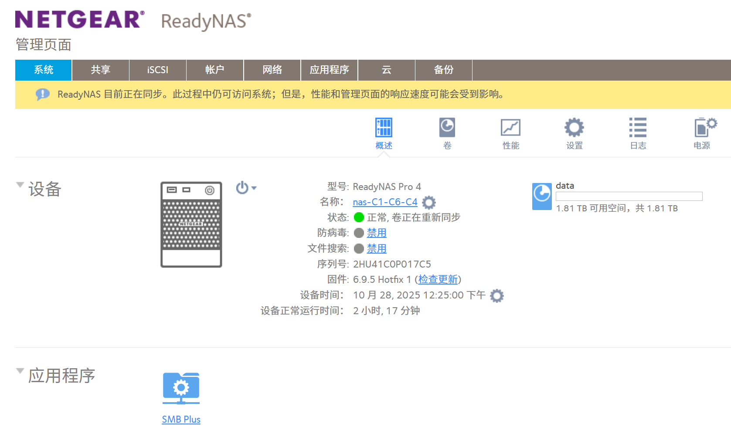Viewport: 731px width, 434px height.
Task: Click the gear icon beside device time
Action: 496,295
